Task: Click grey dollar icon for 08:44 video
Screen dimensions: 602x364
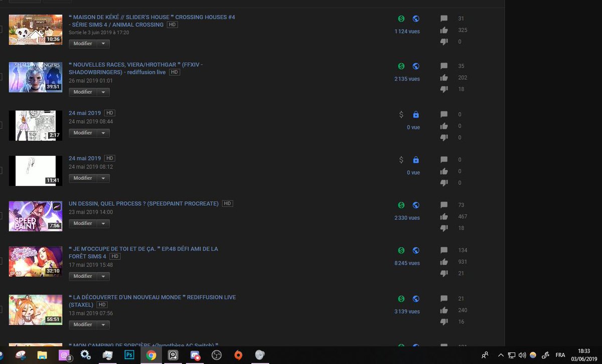Action: (401, 115)
